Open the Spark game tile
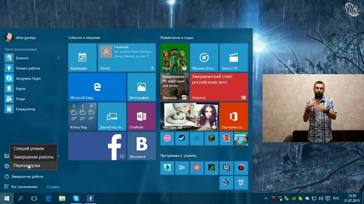Image resolution: width=364 pixels, height=204 pixels. 241,138
